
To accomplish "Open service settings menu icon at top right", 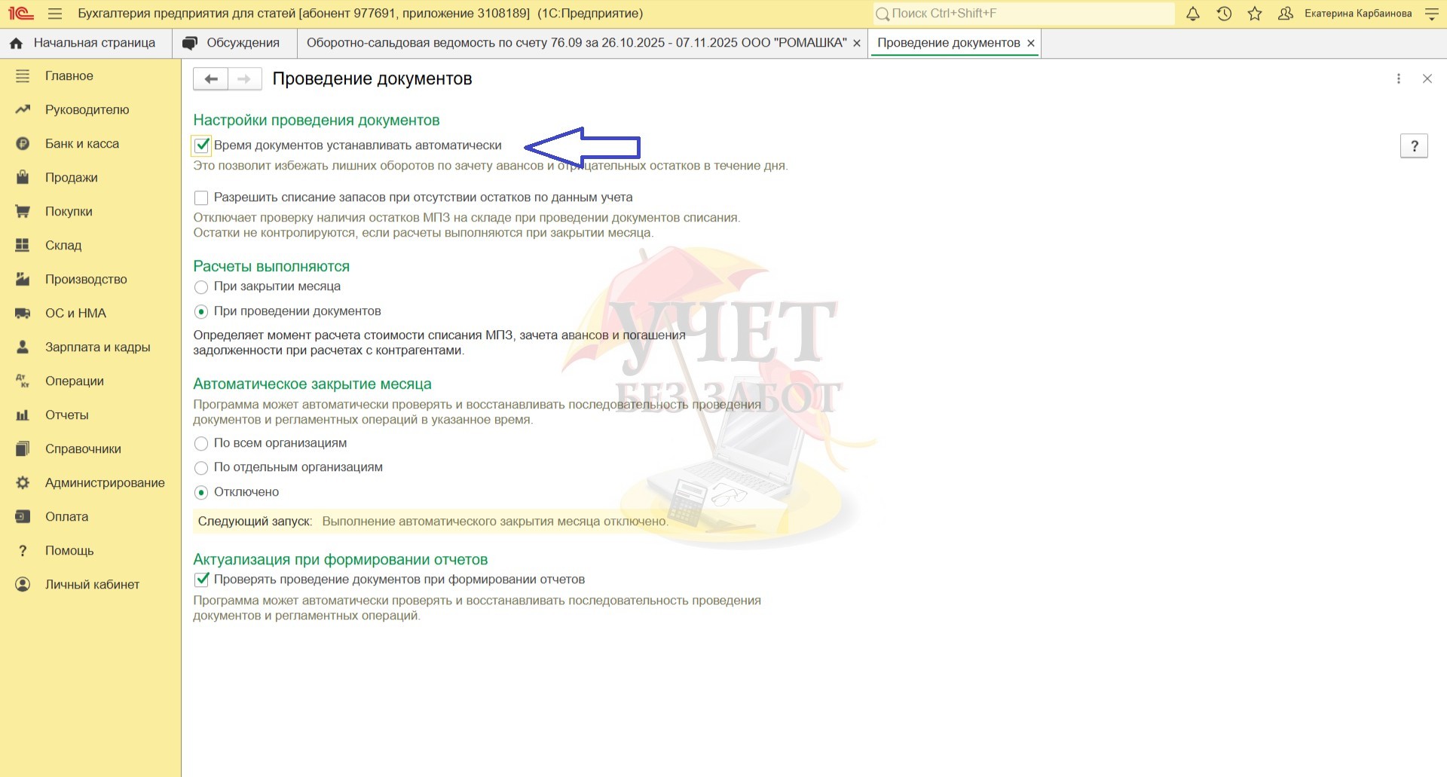I will point(1432,14).
